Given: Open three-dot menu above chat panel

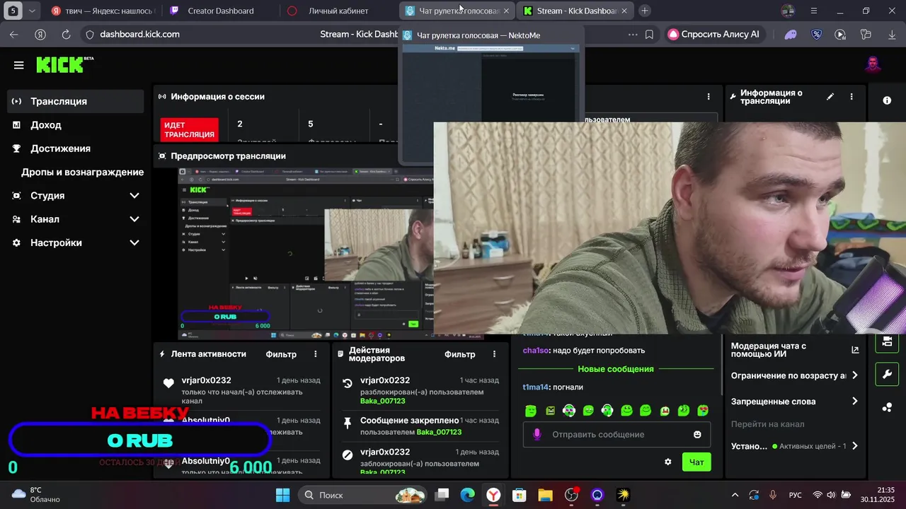Looking at the screenshot, I should click(709, 97).
